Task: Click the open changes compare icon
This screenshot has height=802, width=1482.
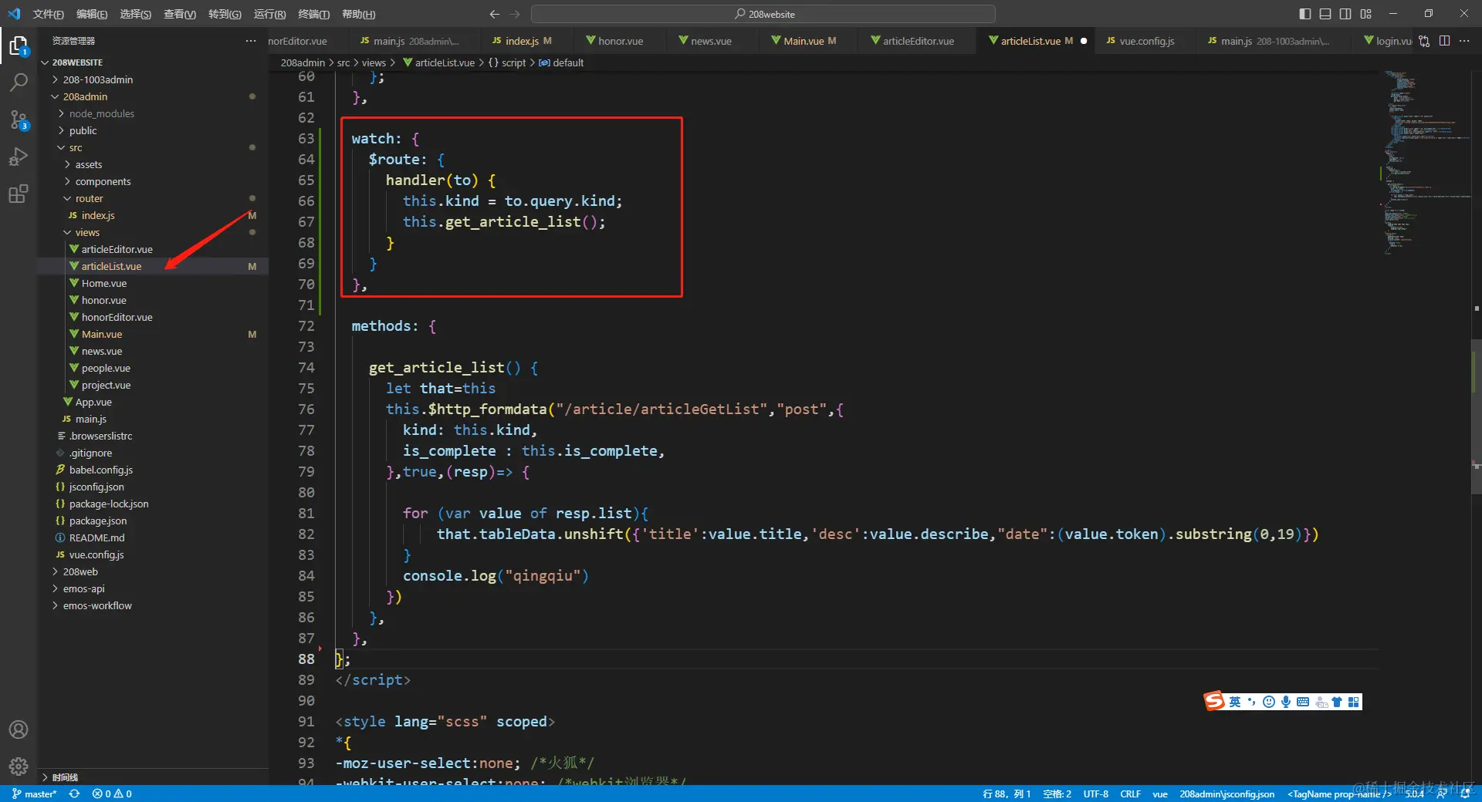Action: [1424, 41]
